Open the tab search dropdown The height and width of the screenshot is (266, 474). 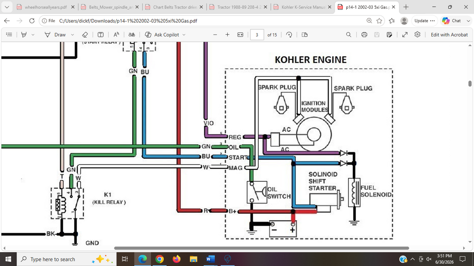click(x=6, y=7)
